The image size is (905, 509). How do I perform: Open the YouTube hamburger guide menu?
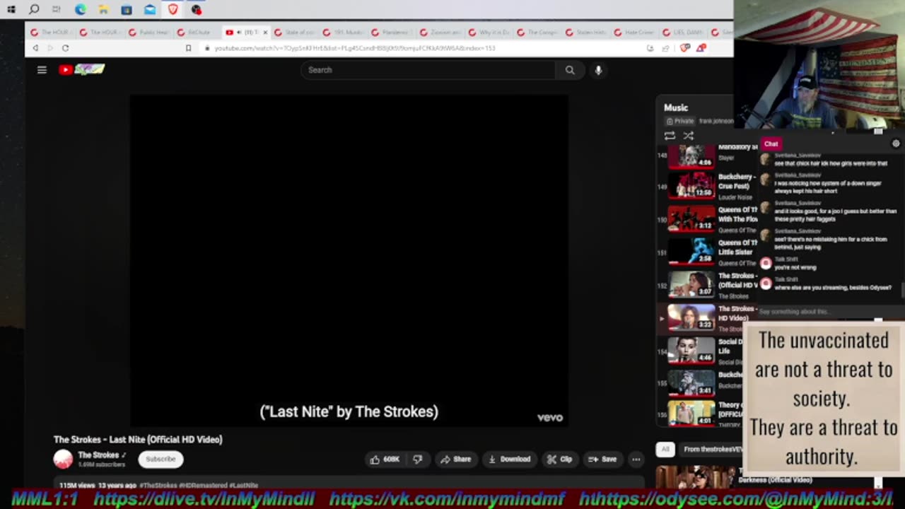(42, 69)
